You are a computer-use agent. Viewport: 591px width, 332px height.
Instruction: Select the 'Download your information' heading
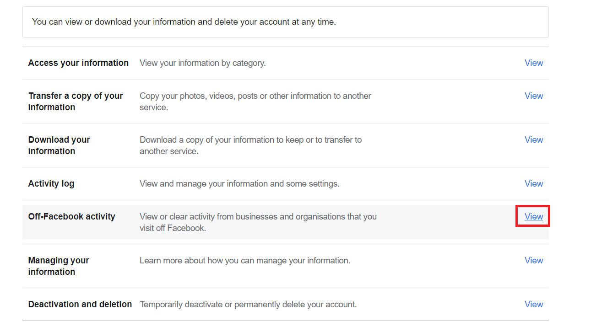59,145
